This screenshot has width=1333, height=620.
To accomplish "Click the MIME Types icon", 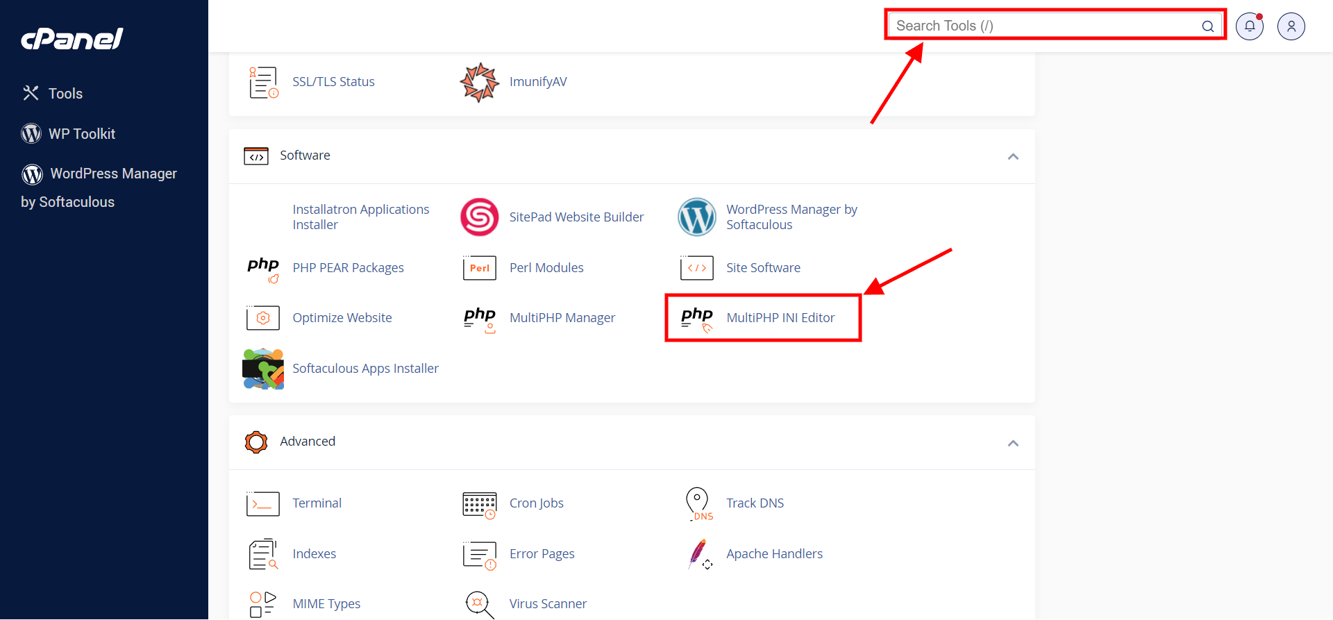I will [263, 604].
